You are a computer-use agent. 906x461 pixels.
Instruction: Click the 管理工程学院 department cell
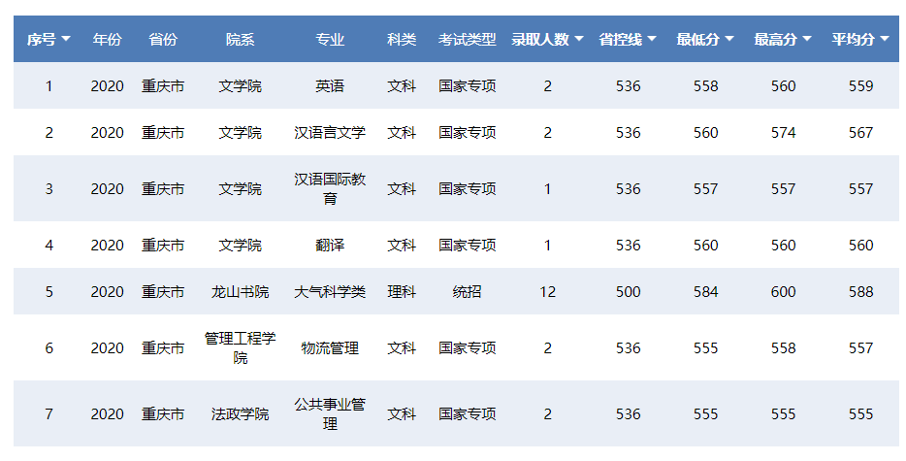pyautogui.click(x=240, y=347)
